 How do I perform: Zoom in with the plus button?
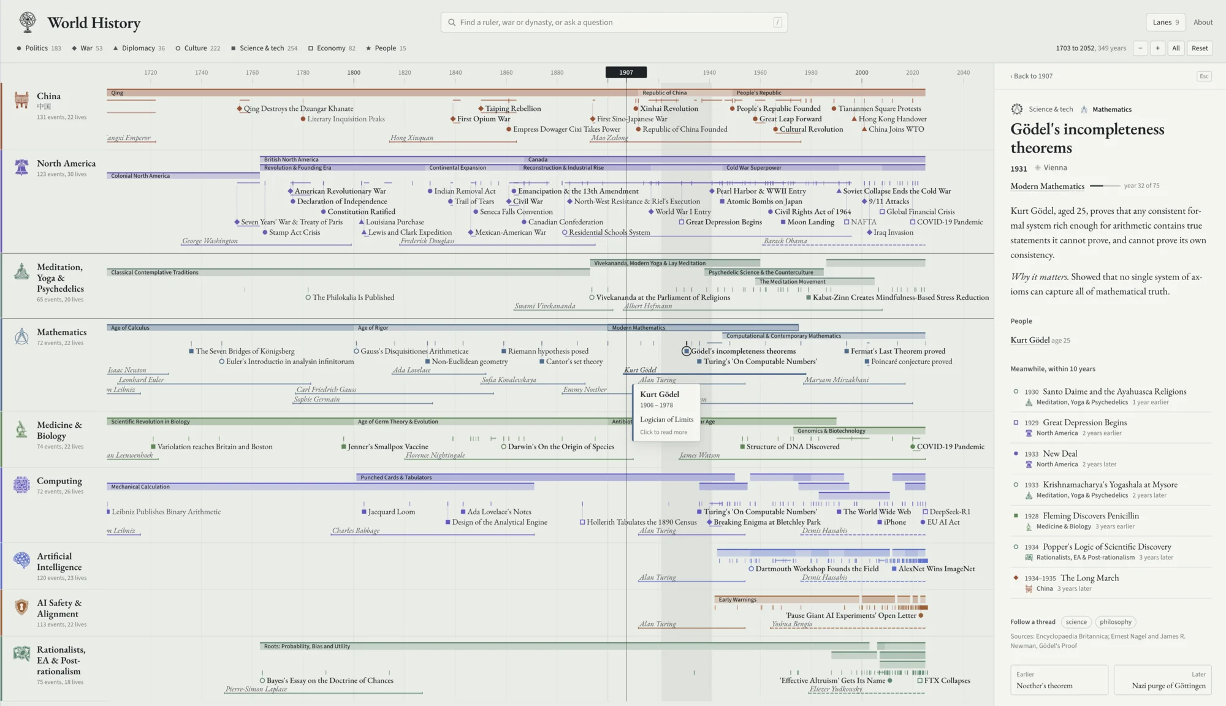[1157, 48]
